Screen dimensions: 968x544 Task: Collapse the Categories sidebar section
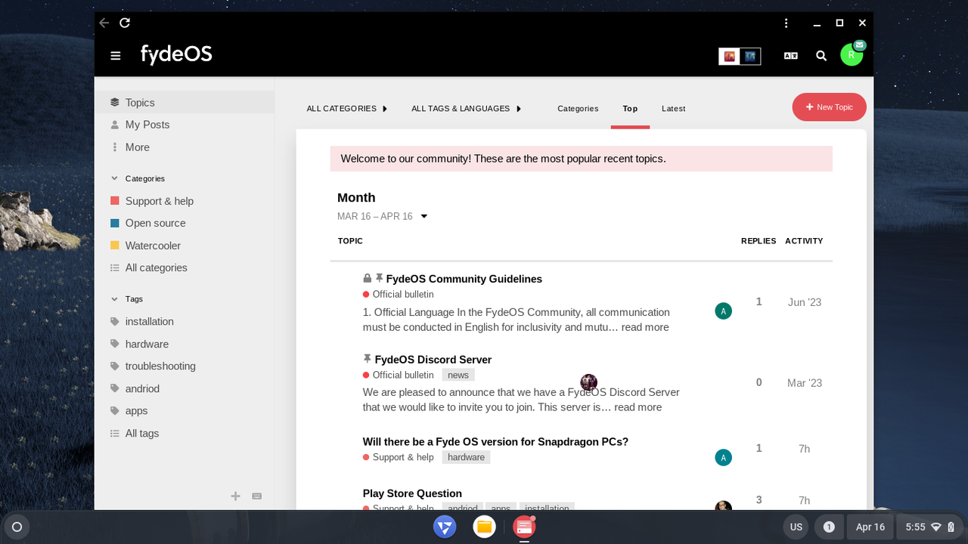click(138, 179)
